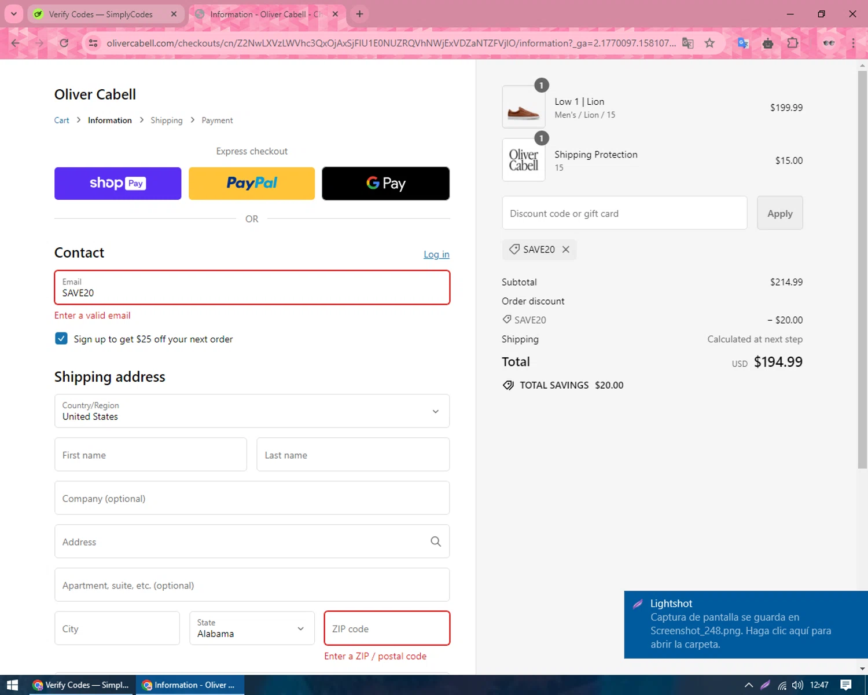Click the Shipping Protection Oliver Cabell thumbnail
This screenshot has height=695, width=868.
523,160
